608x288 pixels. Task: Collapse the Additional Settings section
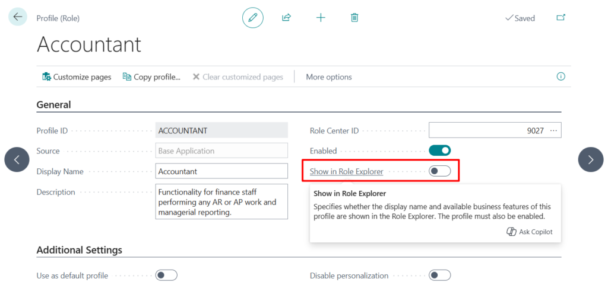[x=80, y=250]
